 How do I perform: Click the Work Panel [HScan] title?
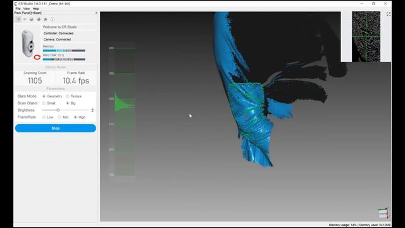[x=28, y=13]
